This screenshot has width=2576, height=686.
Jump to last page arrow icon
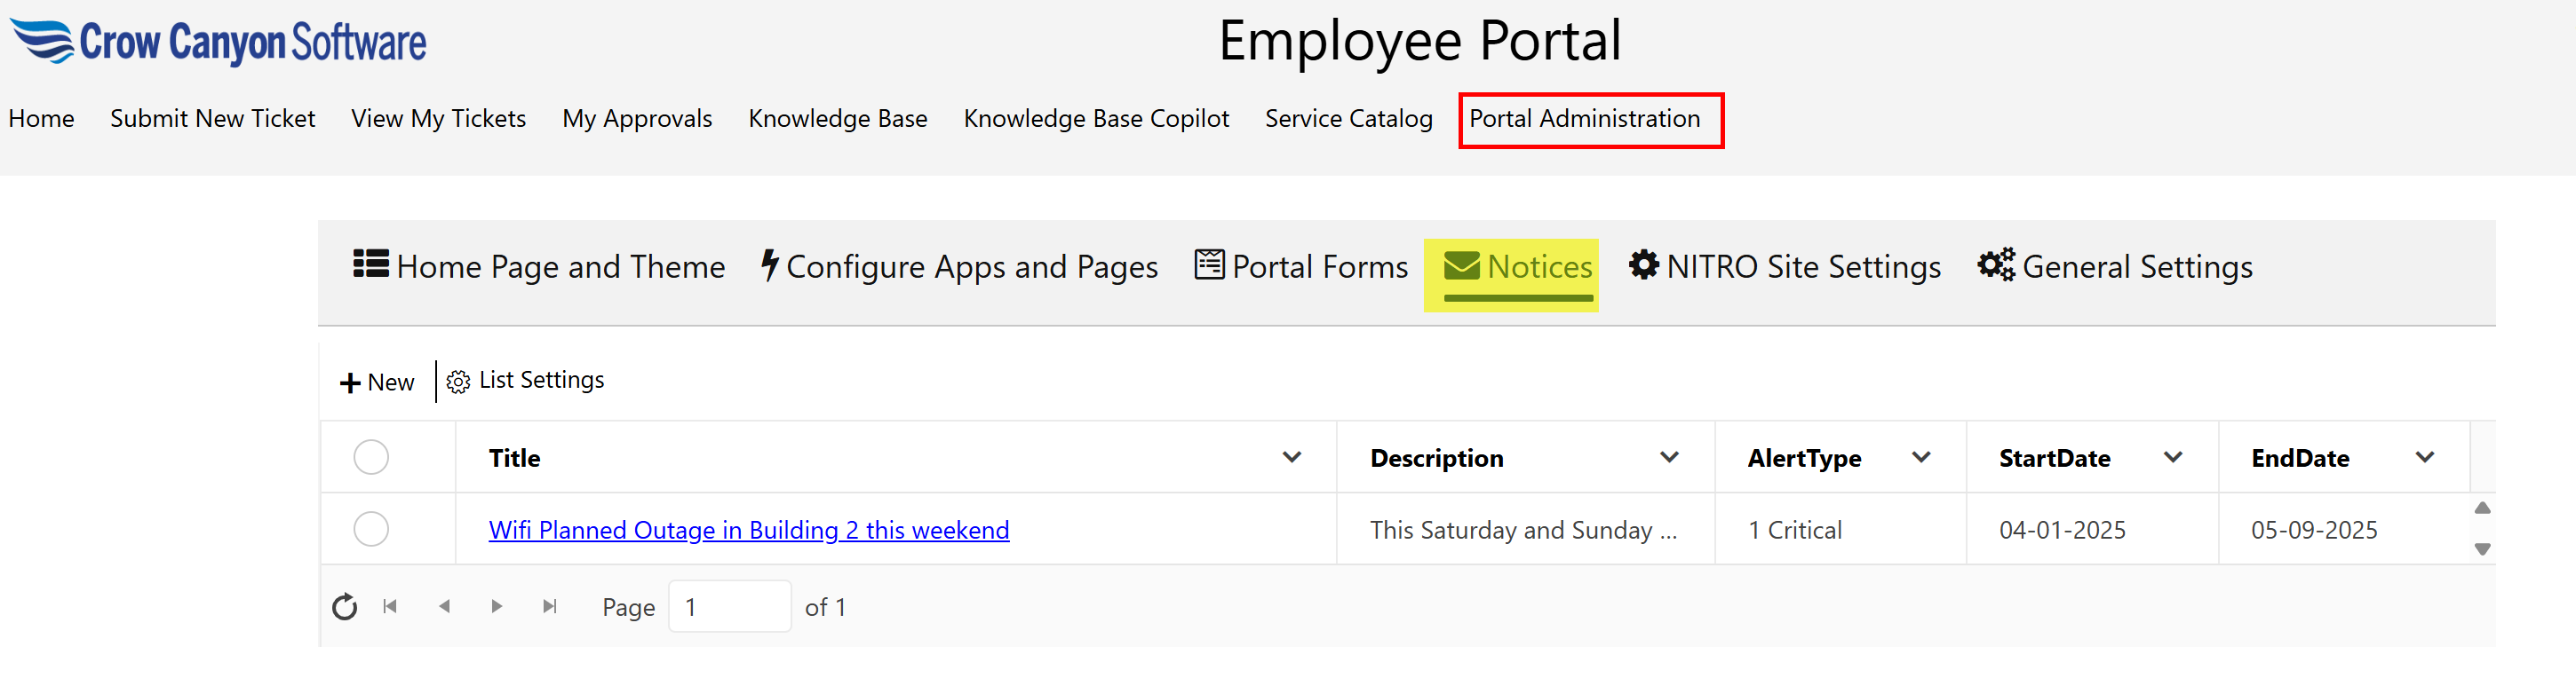click(549, 607)
